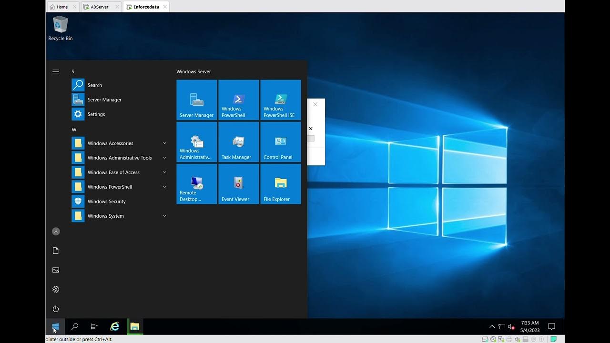Screen dimensions: 610x343
Task: Open Search from the Start app list
Action: [119, 85]
